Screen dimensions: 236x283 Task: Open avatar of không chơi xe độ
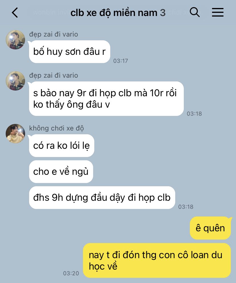[15, 134]
